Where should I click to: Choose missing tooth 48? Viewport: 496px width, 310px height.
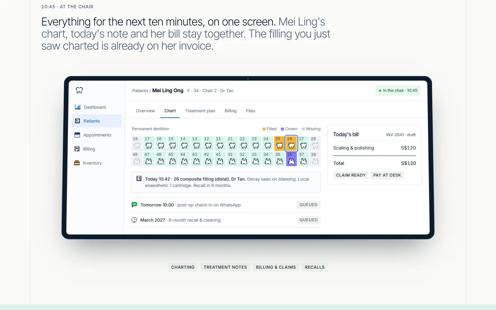137,159
